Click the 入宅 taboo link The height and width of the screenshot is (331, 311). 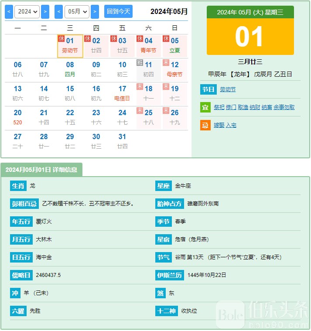click(x=231, y=126)
